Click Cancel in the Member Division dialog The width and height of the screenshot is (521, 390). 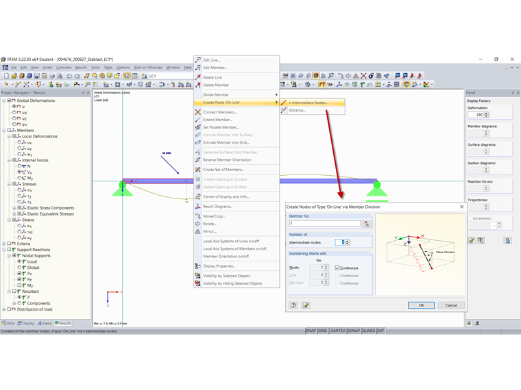(x=451, y=305)
